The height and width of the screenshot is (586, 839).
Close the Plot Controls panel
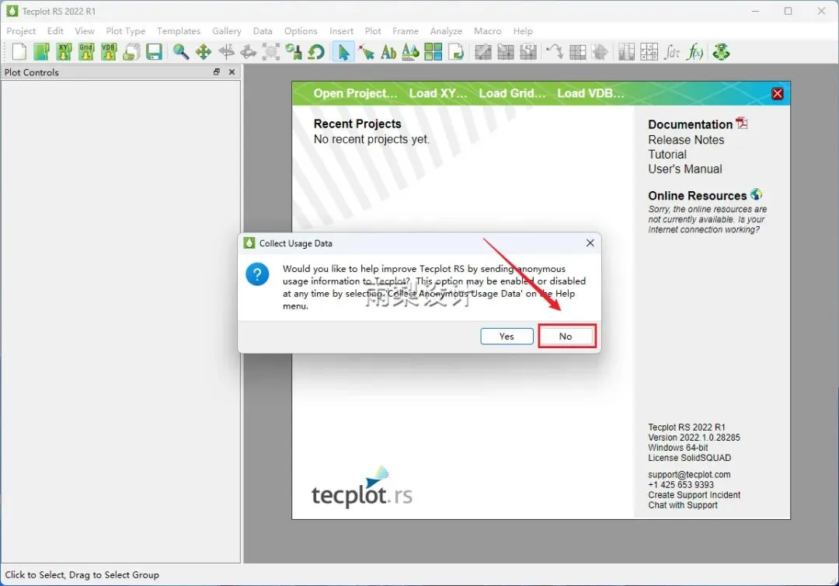[232, 72]
